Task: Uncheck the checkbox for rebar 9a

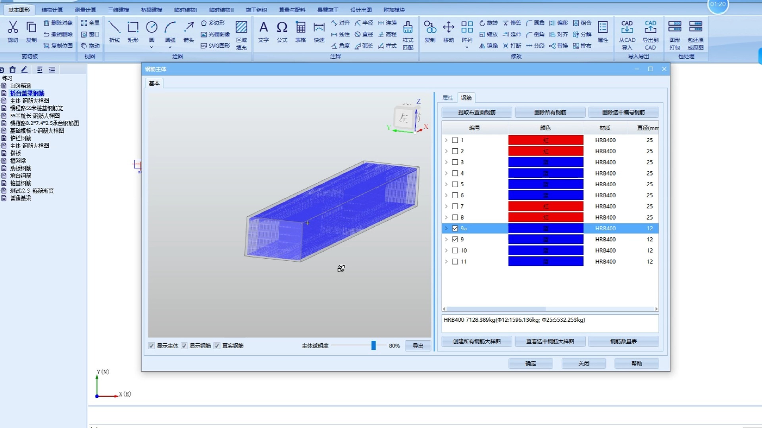Action: point(455,228)
